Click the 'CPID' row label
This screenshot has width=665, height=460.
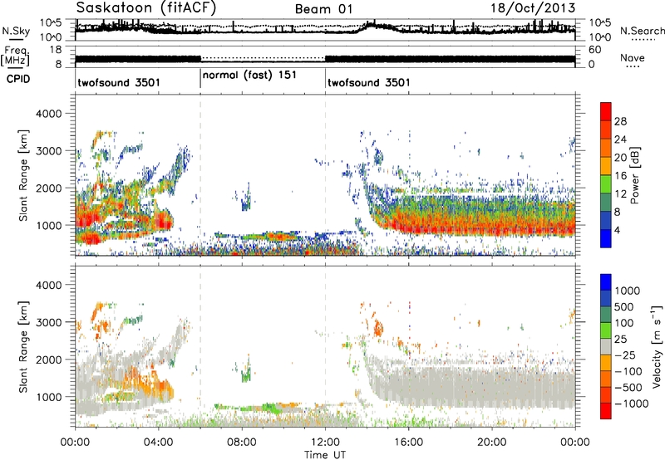18,79
